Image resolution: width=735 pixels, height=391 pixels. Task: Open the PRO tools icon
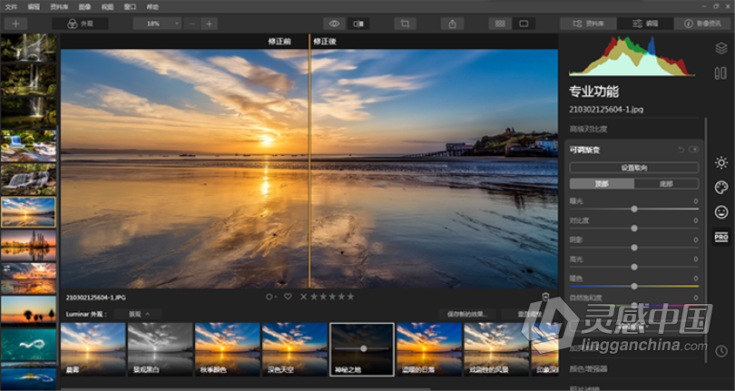point(721,237)
